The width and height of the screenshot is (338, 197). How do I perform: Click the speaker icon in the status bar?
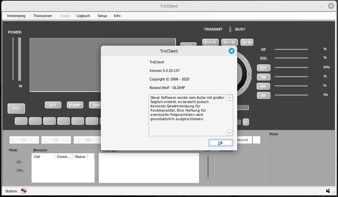click(x=328, y=191)
